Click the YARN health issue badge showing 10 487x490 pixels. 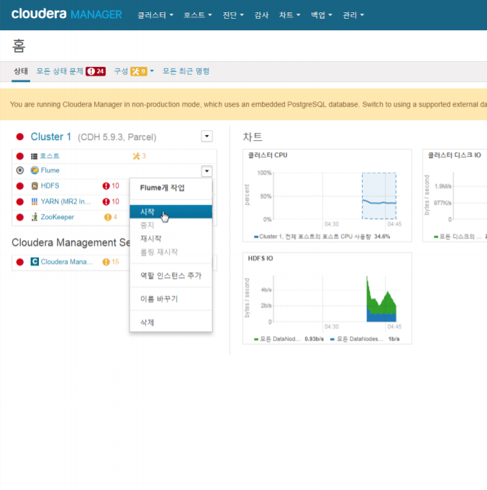click(x=111, y=202)
